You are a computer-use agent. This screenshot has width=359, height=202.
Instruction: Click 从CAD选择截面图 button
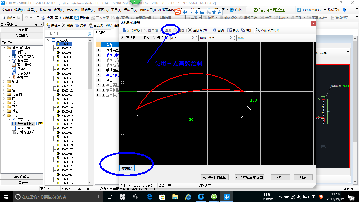click(214, 177)
